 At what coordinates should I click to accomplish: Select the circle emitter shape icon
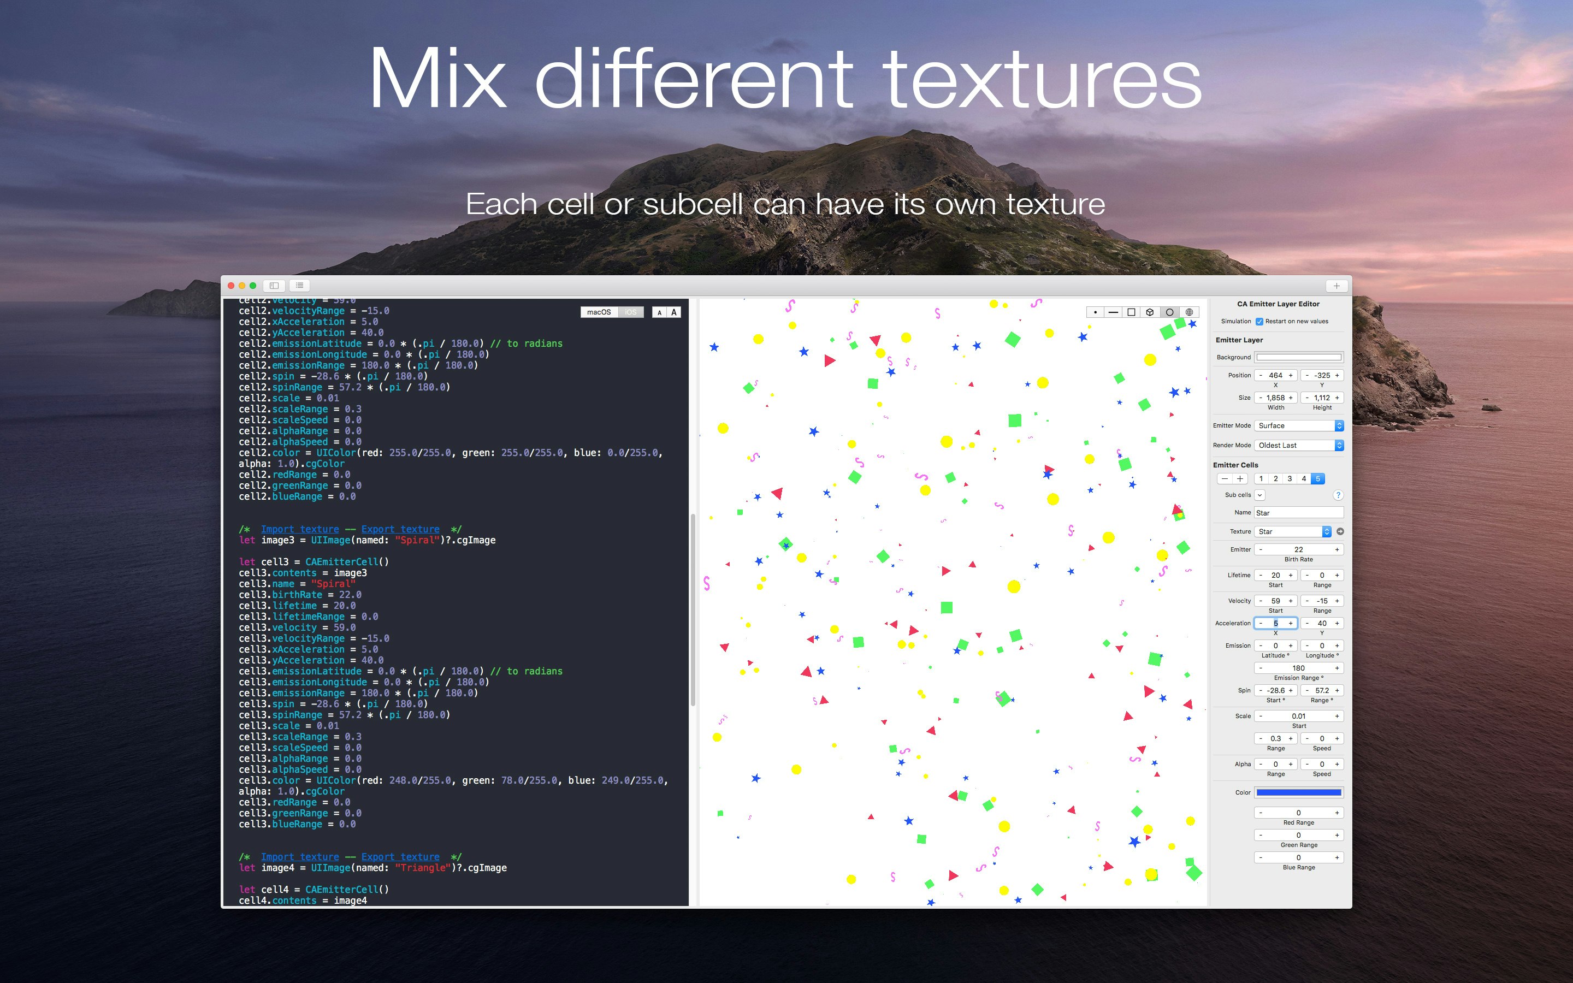click(1170, 312)
